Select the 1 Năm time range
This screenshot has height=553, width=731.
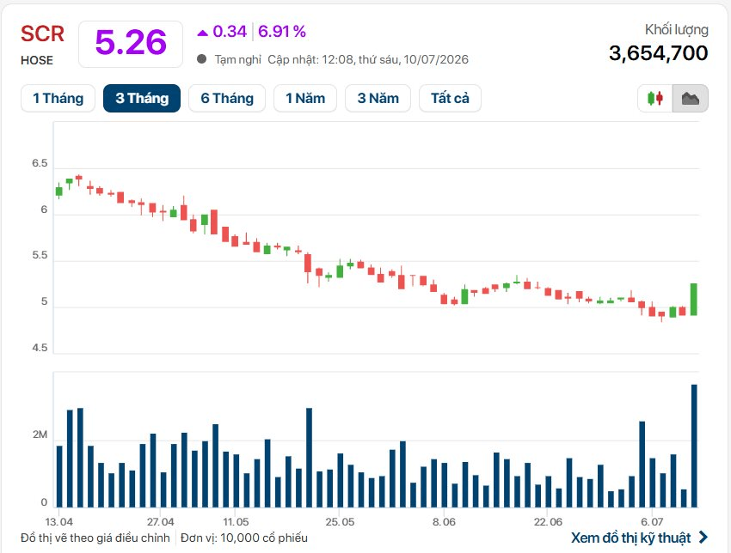click(305, 98)
